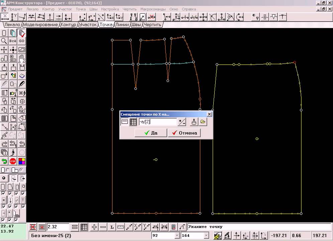
Task: Click the -197.21 coordinate readout
Action: coord(279,235)
